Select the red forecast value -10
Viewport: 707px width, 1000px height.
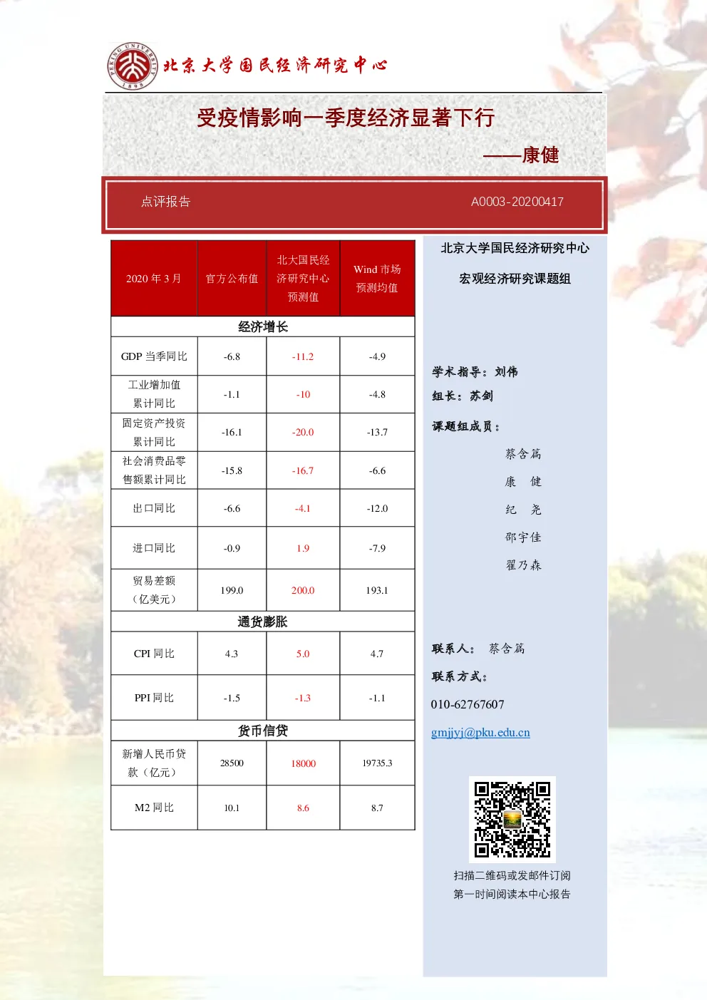(x=303, y=394)
